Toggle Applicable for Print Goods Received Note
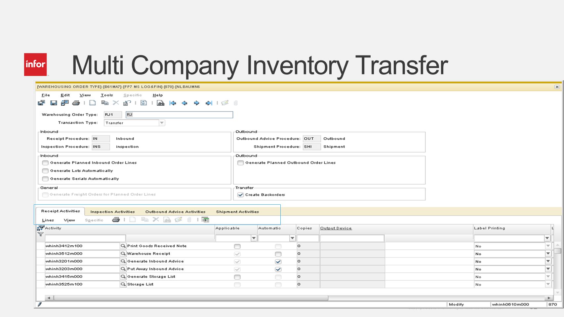This screenshot has height=317, width=564. pyautogui.click(x=237, y=246)
